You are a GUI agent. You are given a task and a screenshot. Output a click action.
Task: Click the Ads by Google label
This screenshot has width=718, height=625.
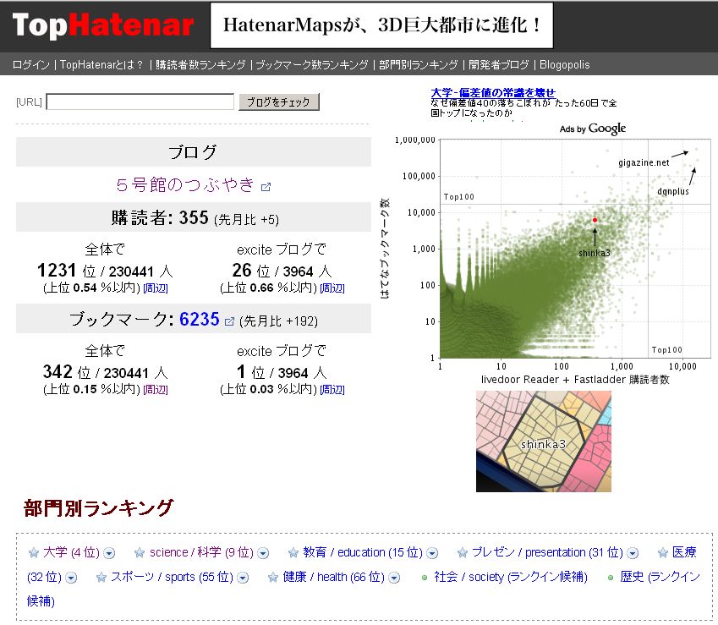click(x=593, y=129)
